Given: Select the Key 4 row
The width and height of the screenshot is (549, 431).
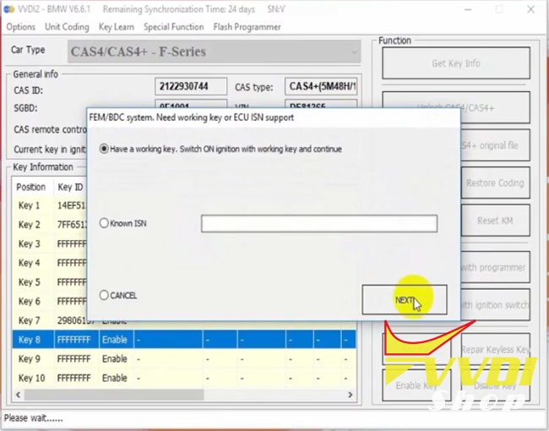Looking at the screenshot, I should [49, 263].
